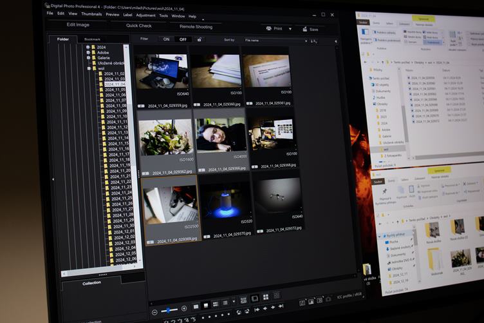Open thumbnail view options dropdown arrow

click(234, 302)
